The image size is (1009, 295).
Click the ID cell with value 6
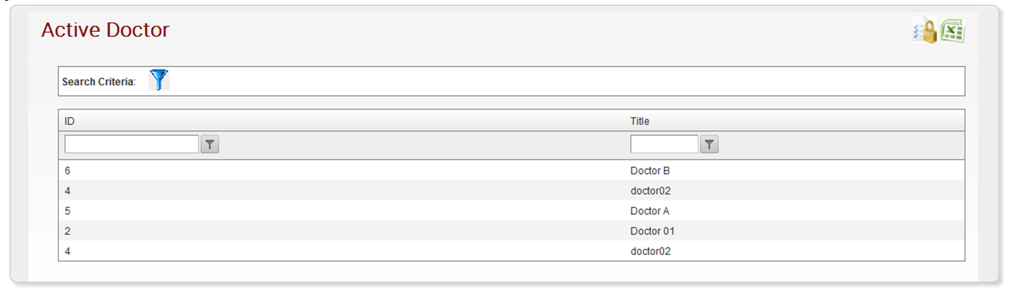click(68, 171)
